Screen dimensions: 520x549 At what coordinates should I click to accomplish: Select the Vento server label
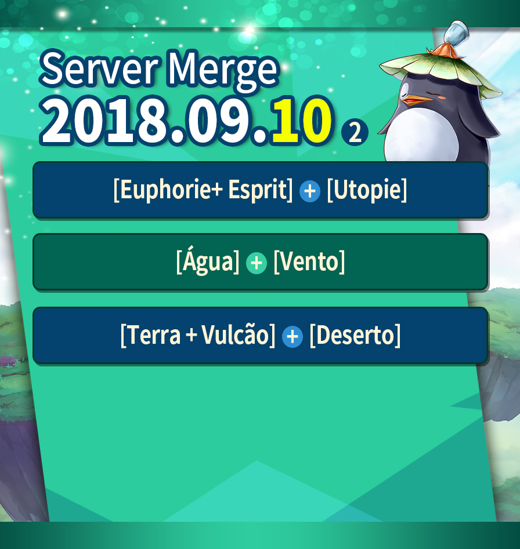[x=309, y=261]
